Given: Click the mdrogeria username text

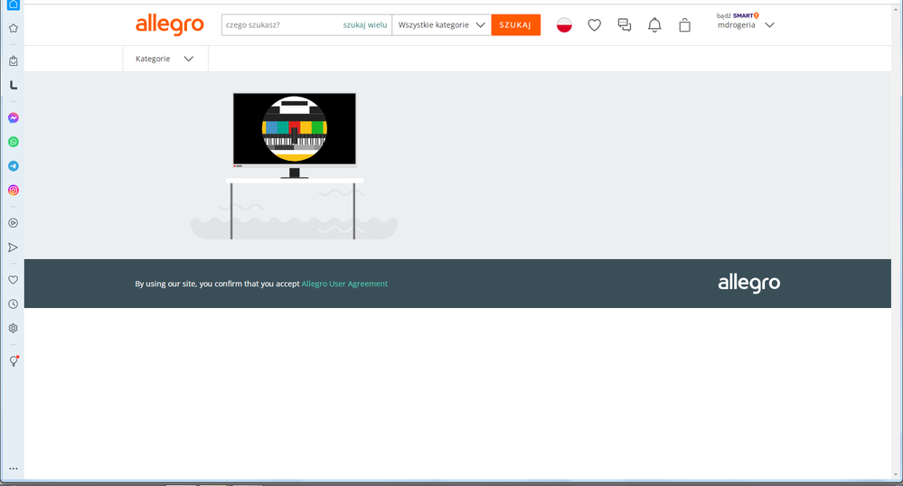Looking at the screenshot, I should pos(736,25).
